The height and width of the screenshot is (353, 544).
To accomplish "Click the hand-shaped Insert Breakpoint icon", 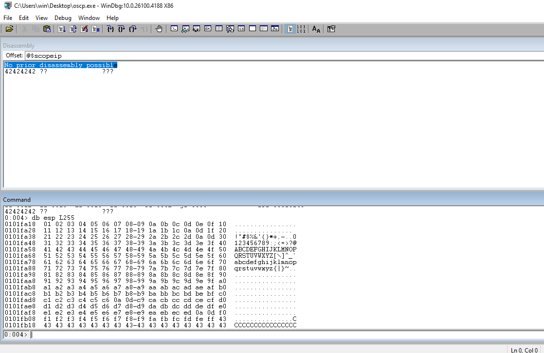I will (159, 29).
